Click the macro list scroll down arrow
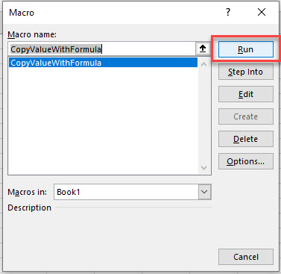 click(x=204, y=168)
